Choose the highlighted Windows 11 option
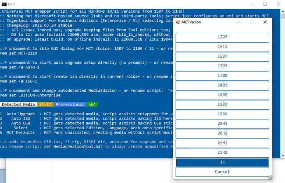The image size is (285, 183). [222, 162]
